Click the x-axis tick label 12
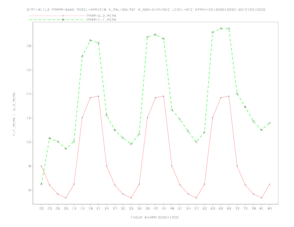Viewport: 294px width, 227px height. point(74,208)
